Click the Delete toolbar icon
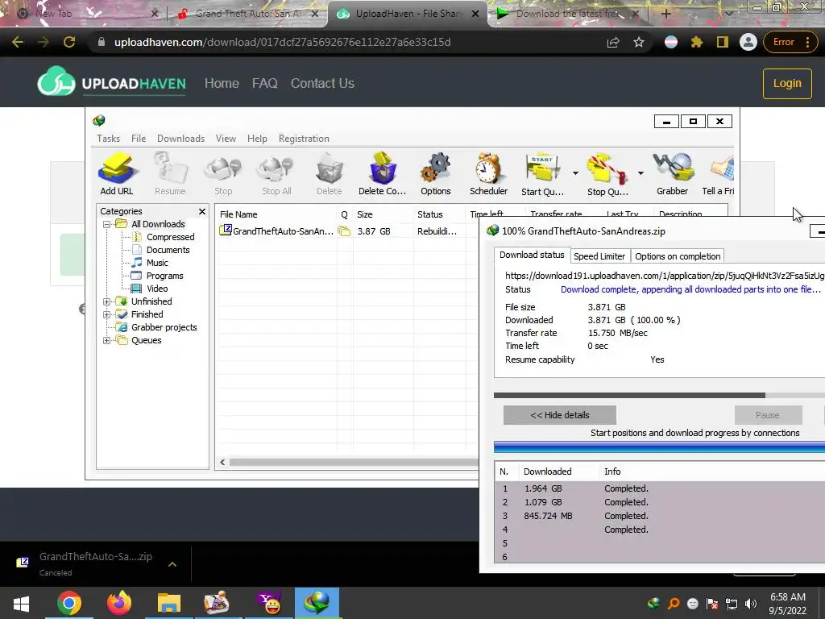 click(330, 174)
